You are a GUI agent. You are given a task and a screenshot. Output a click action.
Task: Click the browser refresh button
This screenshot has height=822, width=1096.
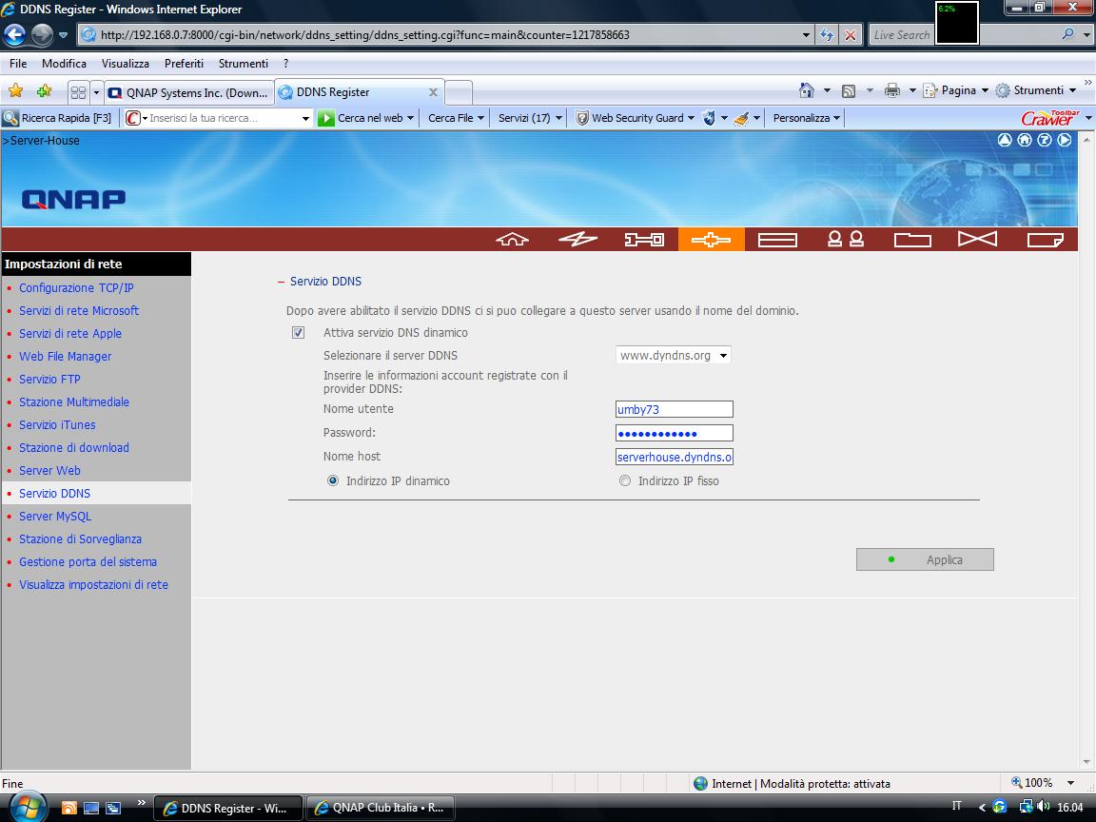tap(827, 35)
